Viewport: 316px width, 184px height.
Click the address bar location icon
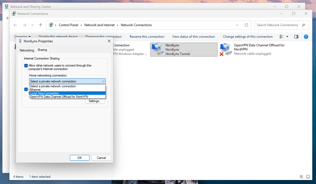coord(51,25)
